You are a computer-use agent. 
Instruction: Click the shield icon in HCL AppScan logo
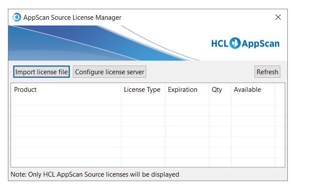[x=235, y=43]
